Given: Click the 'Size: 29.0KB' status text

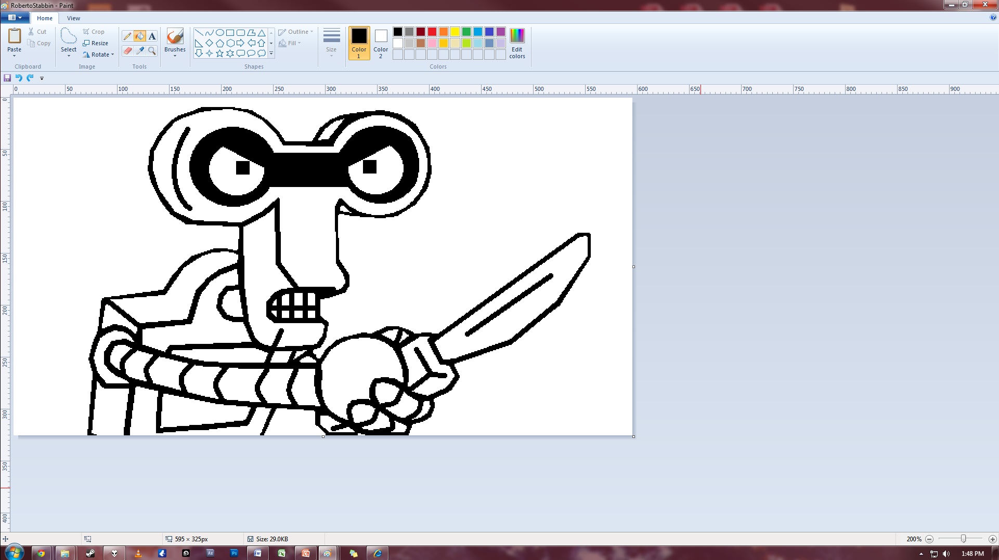Looking at the screenshot, I should point(272,539).
